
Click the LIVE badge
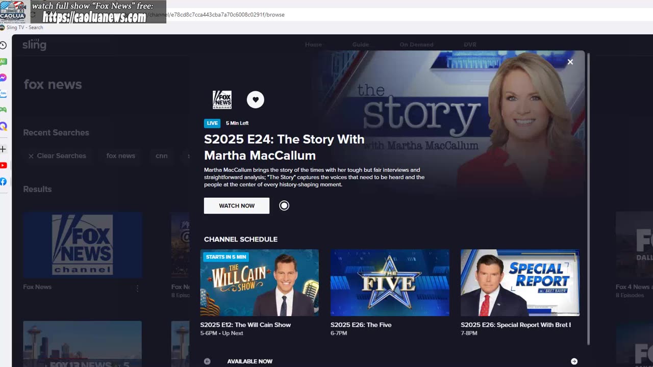[x=212, y=123]
